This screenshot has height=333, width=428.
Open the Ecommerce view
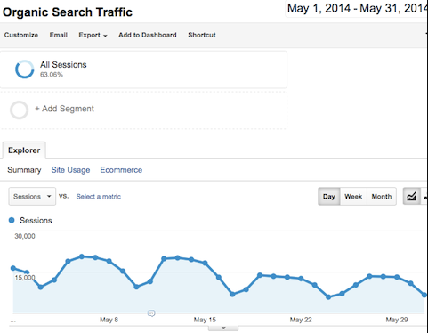(121, 170)
